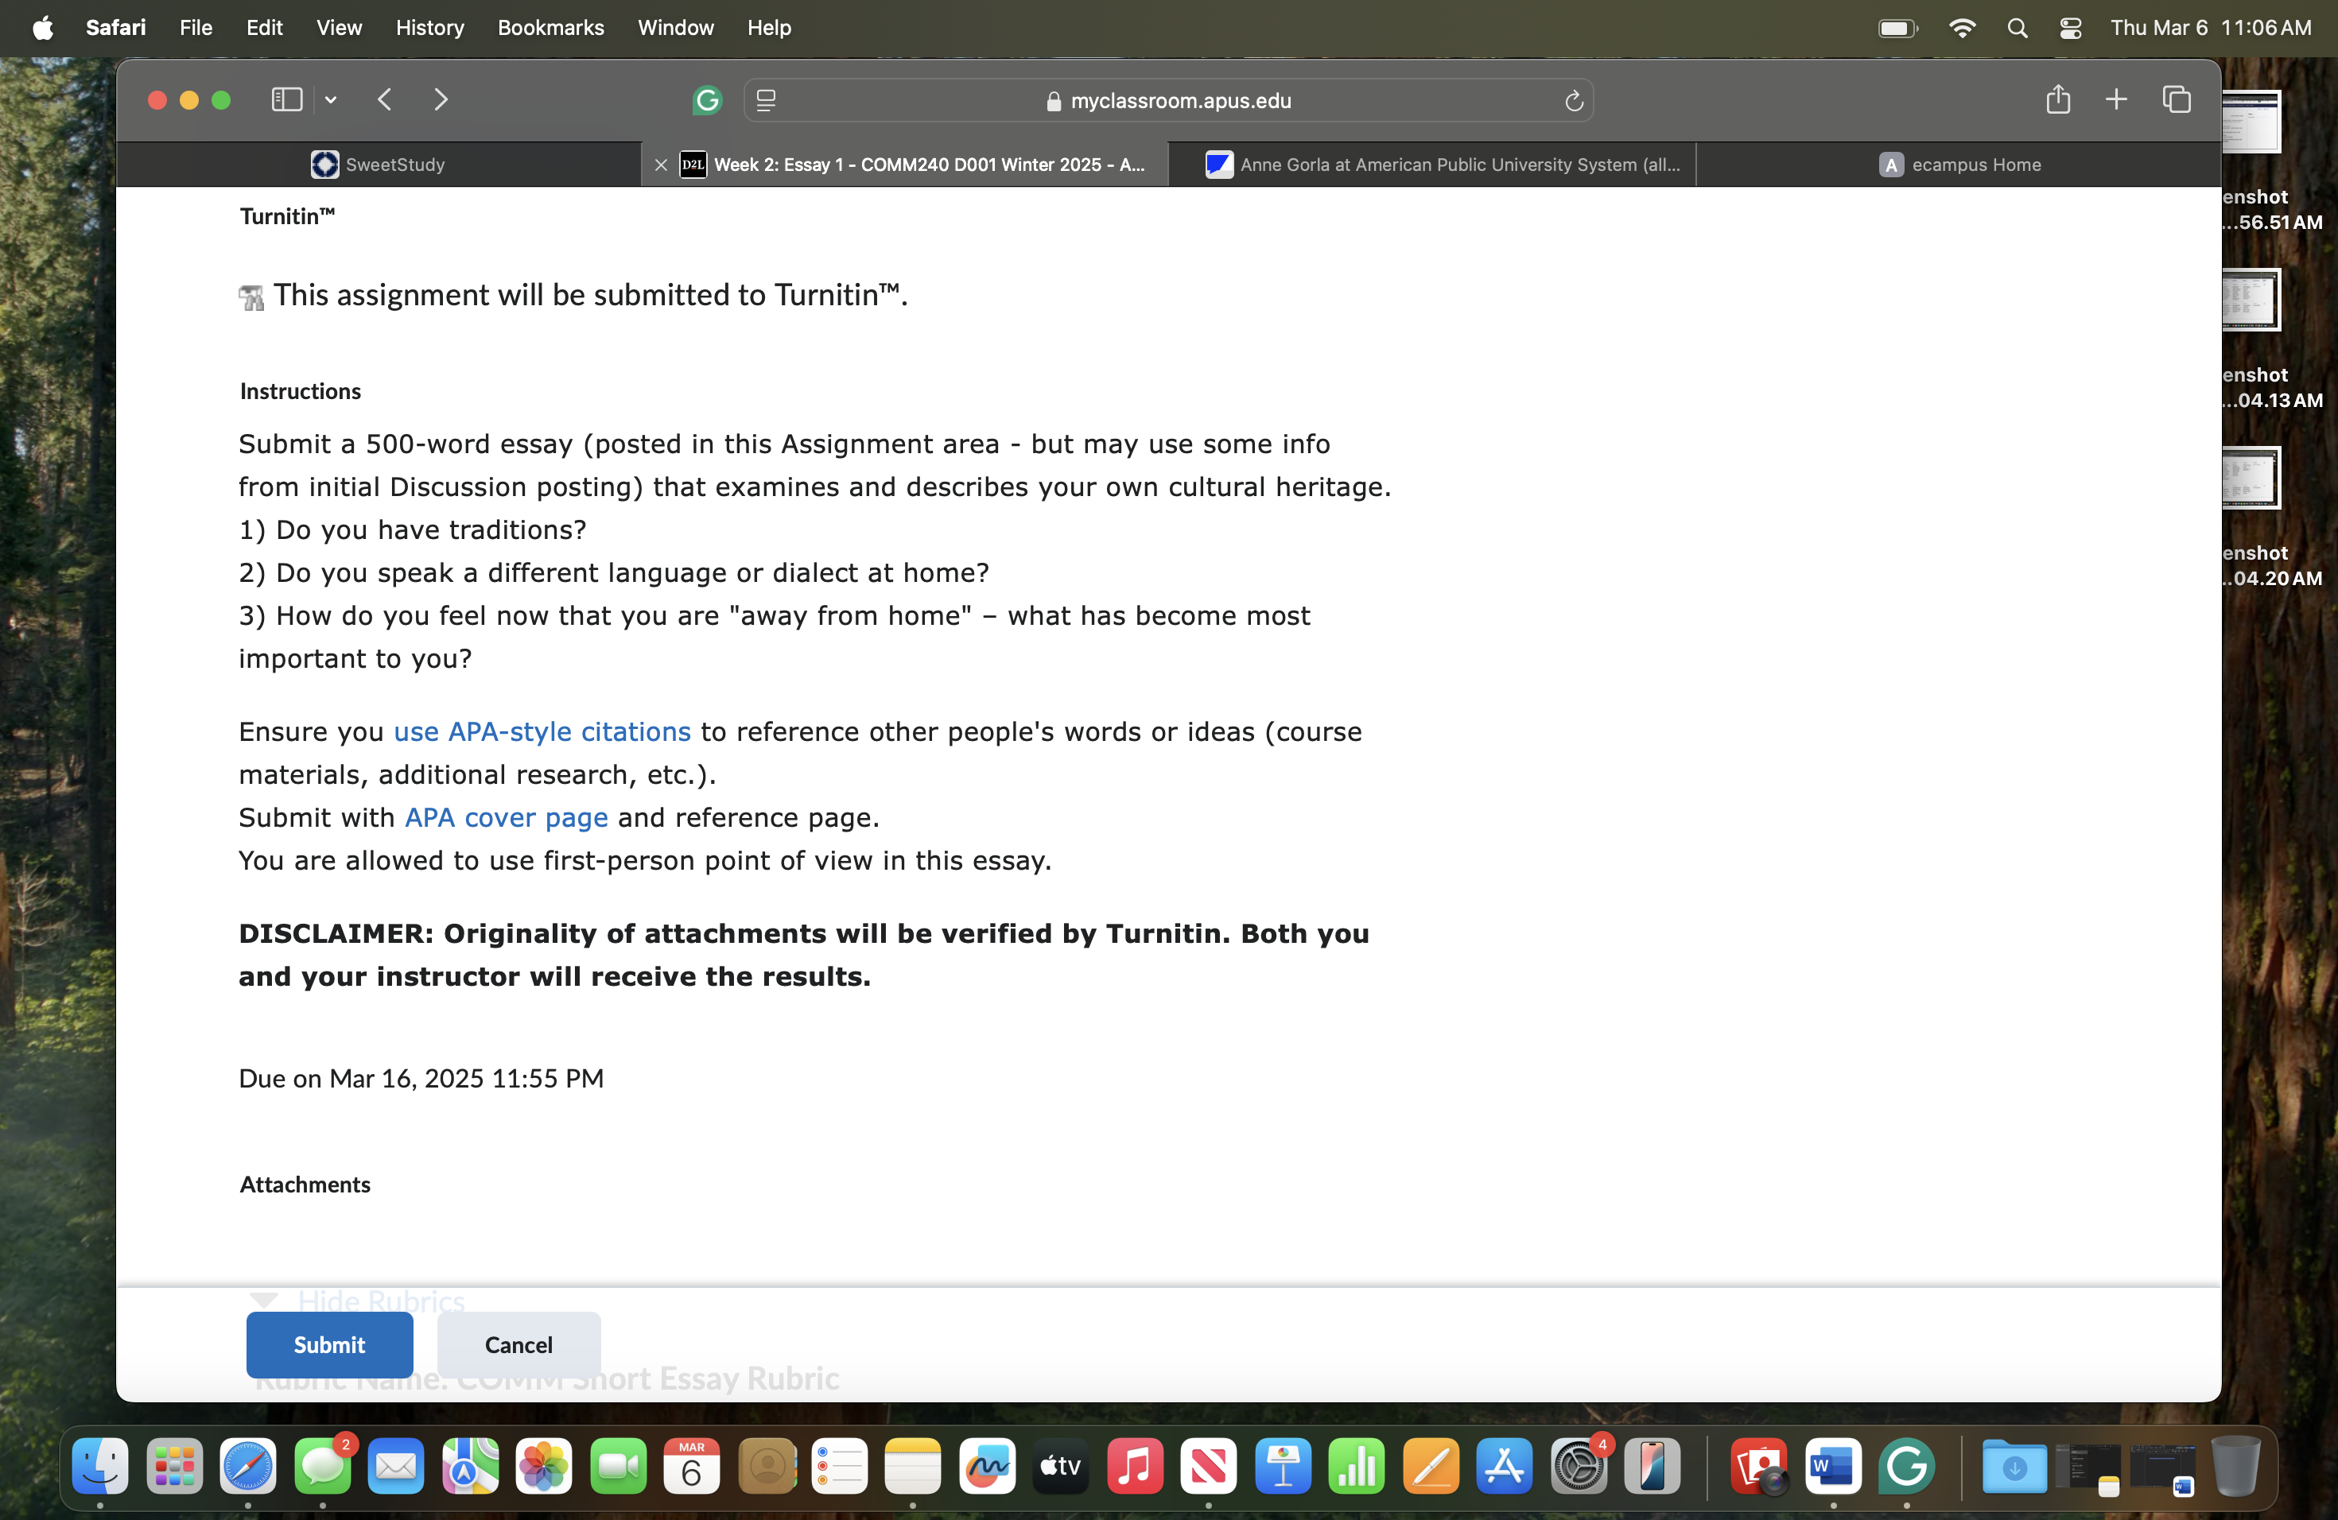The image size is (2338, 1520).
Task: Open the Notes app in Dock
Action: click(913, 1467)
